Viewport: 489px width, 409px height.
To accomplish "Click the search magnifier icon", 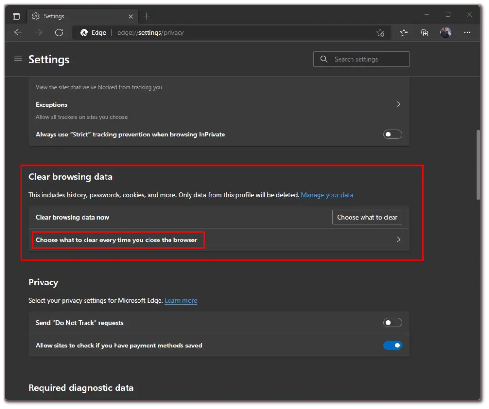I will 324,59.
